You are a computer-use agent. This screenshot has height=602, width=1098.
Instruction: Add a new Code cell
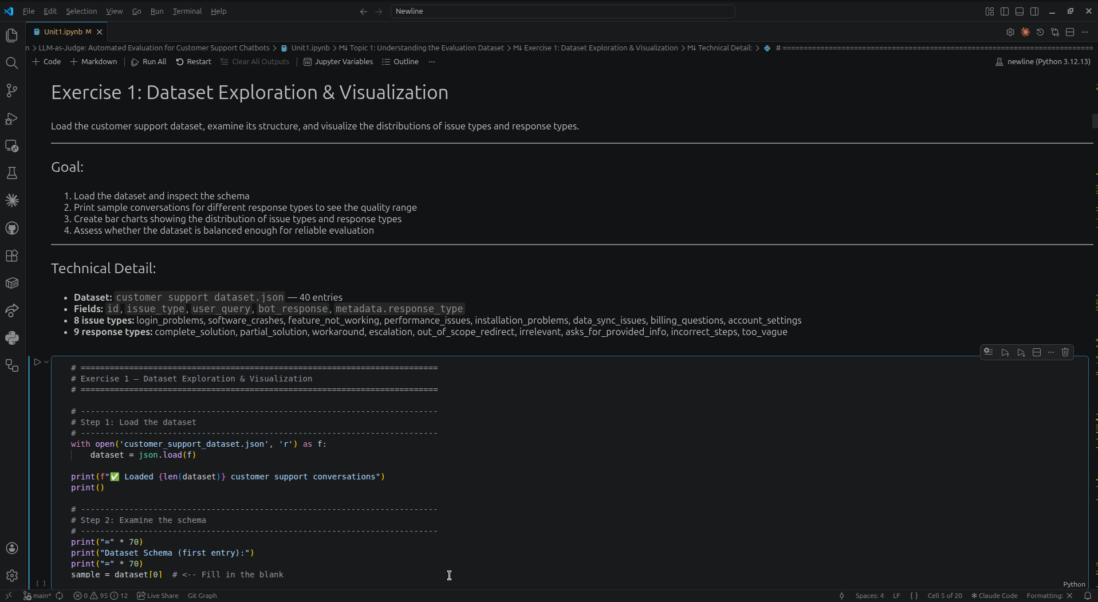[46, 62]
